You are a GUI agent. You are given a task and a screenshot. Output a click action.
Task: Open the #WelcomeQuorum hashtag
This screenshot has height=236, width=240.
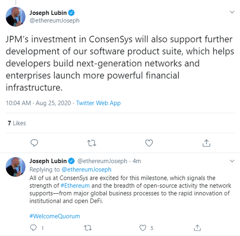[x=55, y=216]
